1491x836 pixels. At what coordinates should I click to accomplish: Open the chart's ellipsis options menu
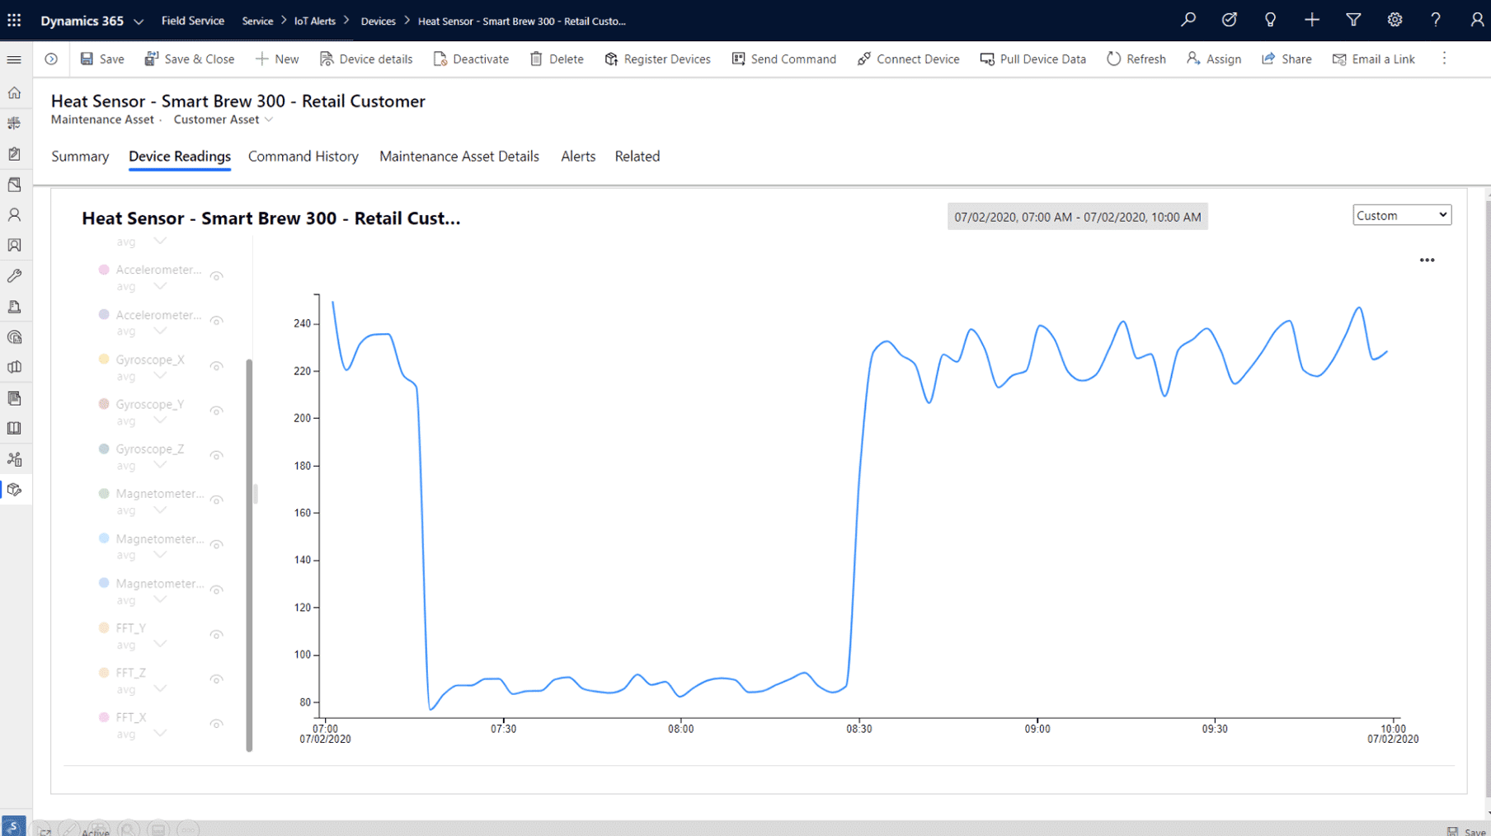pos(1428,260)
